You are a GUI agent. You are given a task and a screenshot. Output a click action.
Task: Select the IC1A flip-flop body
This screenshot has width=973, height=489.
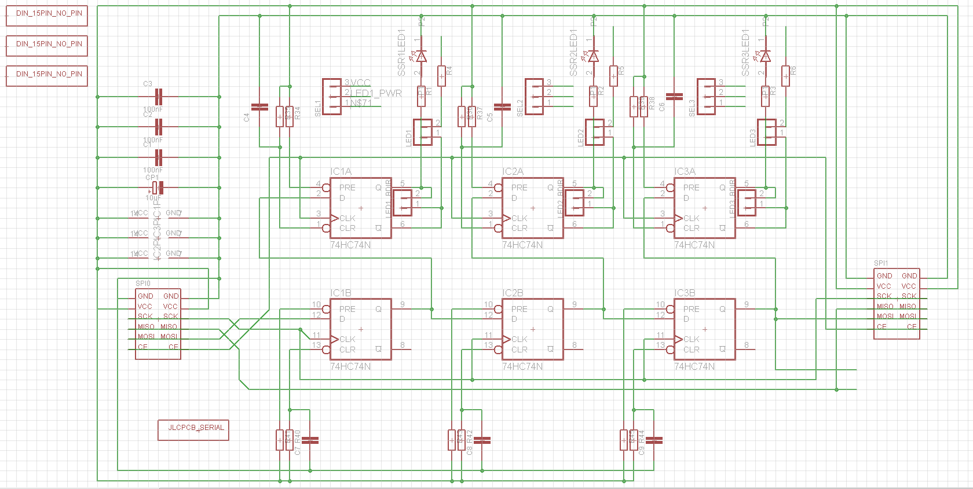pyautogui.click(x=360, y=208)
